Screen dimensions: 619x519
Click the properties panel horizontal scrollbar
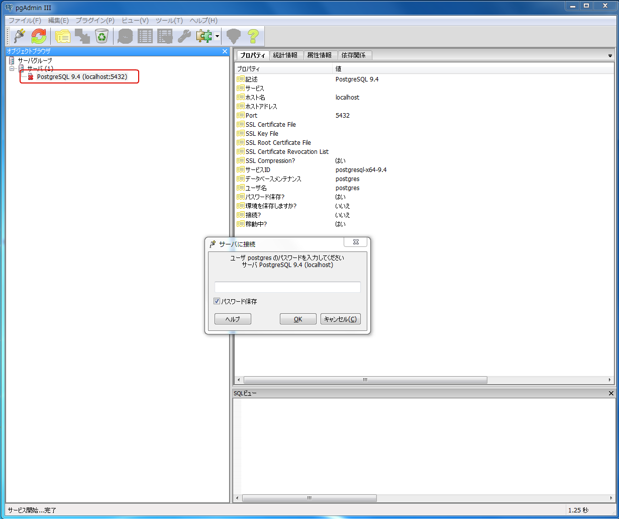pos(365,380)
